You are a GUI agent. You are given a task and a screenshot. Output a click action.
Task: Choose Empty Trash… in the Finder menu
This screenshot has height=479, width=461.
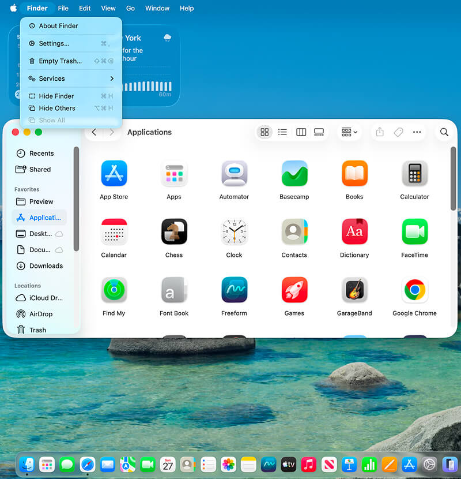click(x=71, y=61)
